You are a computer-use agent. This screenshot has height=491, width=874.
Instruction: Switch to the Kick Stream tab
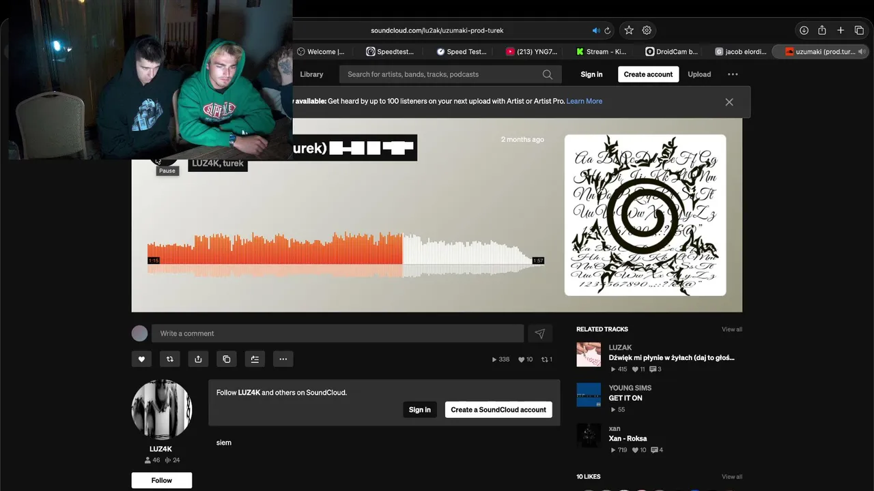pos(602,52)
